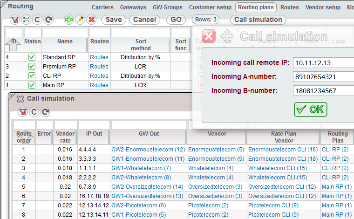Click the list view icon in Routing toolbar

click(26, 20)
